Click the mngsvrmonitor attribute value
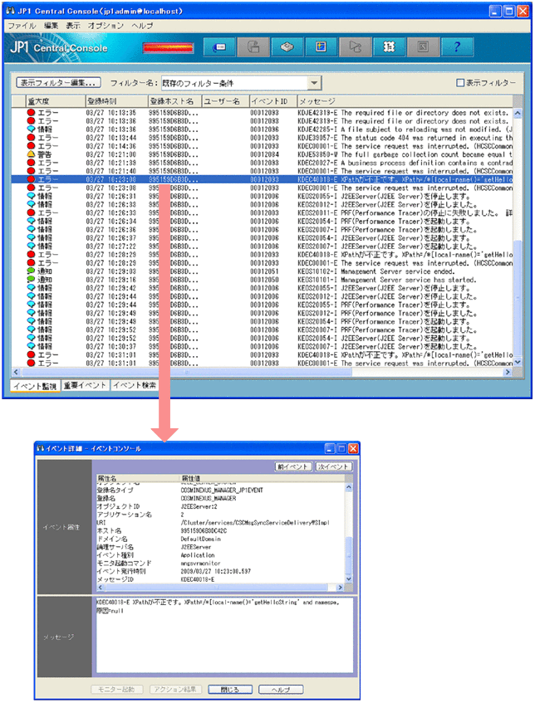This screenshot has height=703, width=535. 201,563
